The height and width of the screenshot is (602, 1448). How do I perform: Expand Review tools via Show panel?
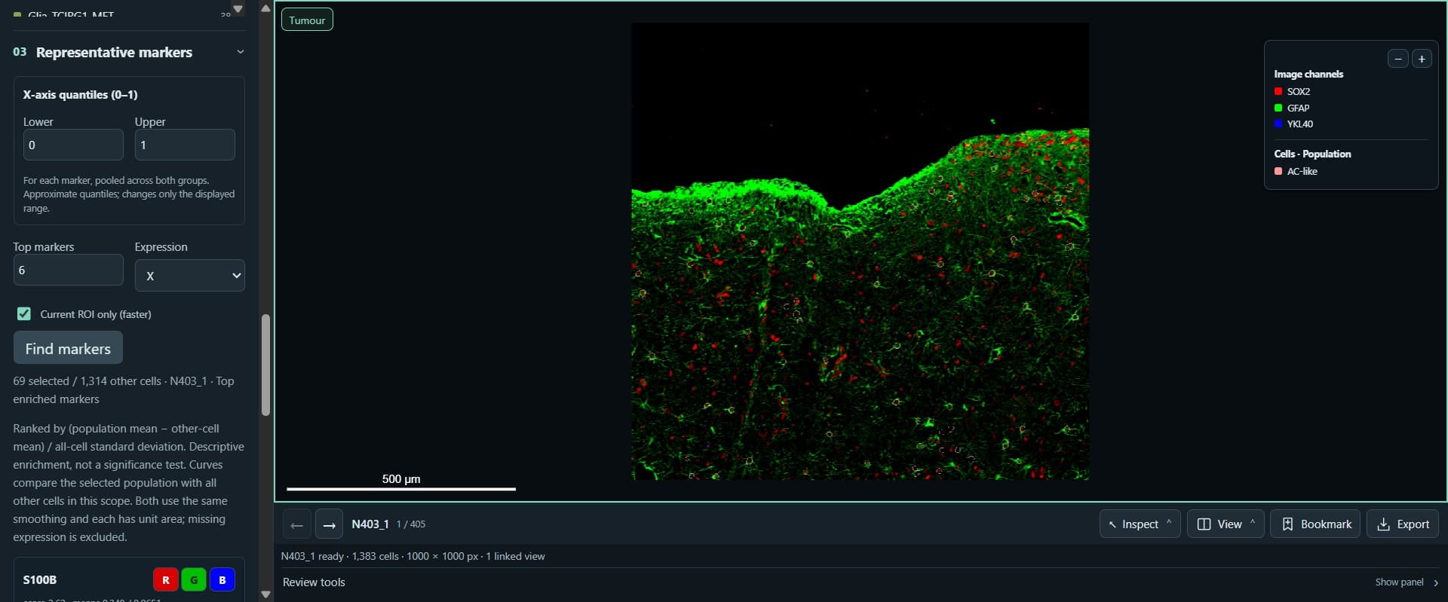pos(1407,582)
